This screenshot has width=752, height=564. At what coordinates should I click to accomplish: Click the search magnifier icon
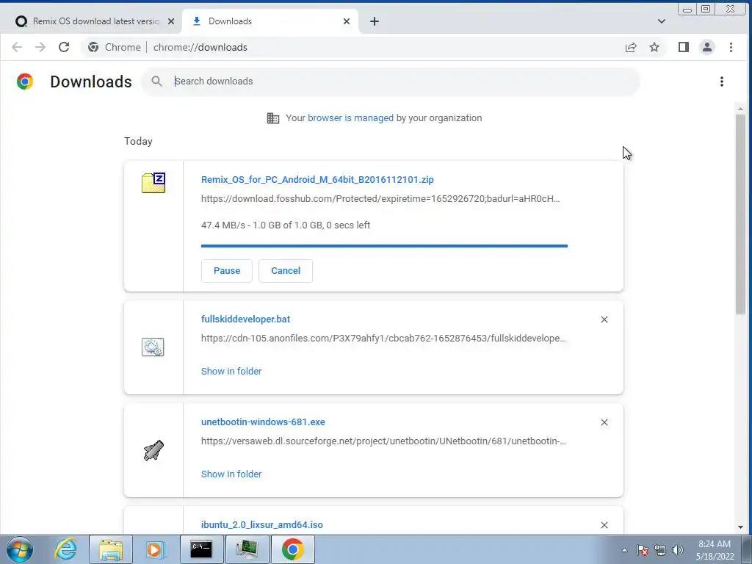157,81
